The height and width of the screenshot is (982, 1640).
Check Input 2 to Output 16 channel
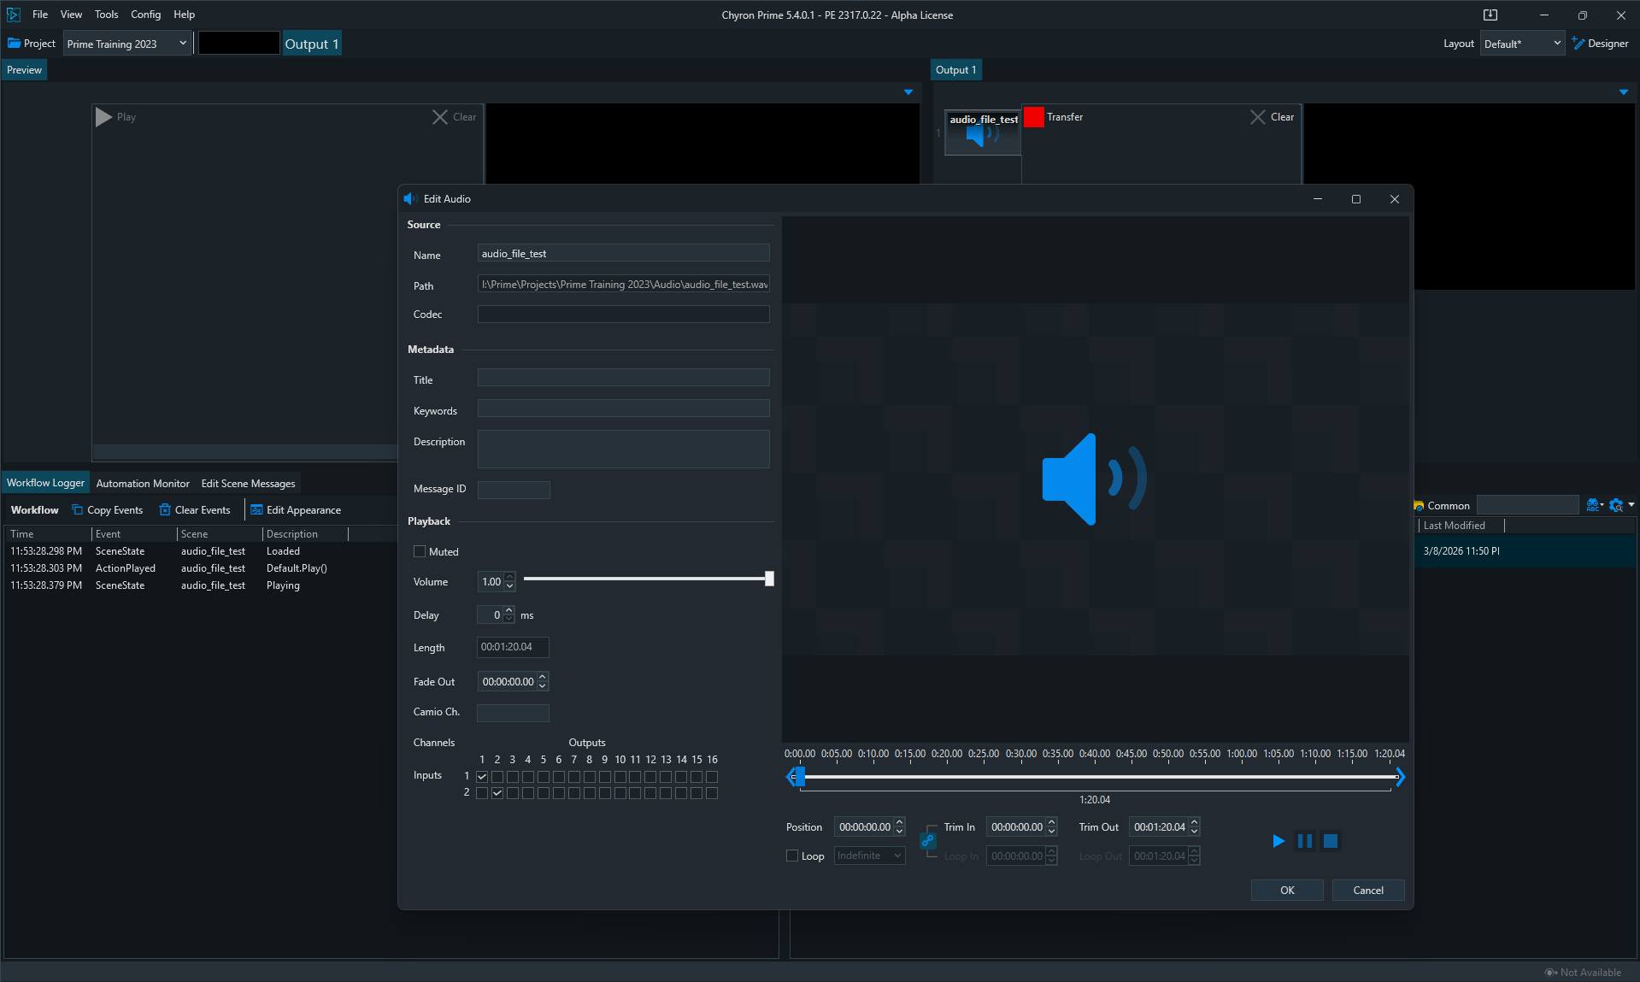pos(712,793)
